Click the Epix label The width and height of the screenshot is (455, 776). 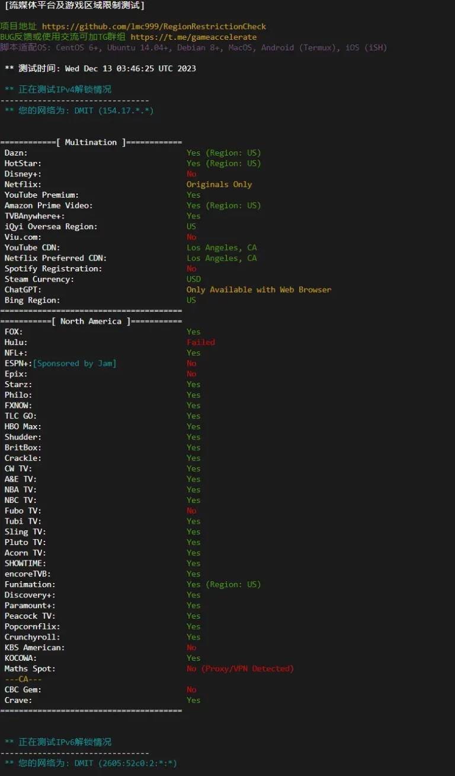pyautogui.click(x=16, y=374)
